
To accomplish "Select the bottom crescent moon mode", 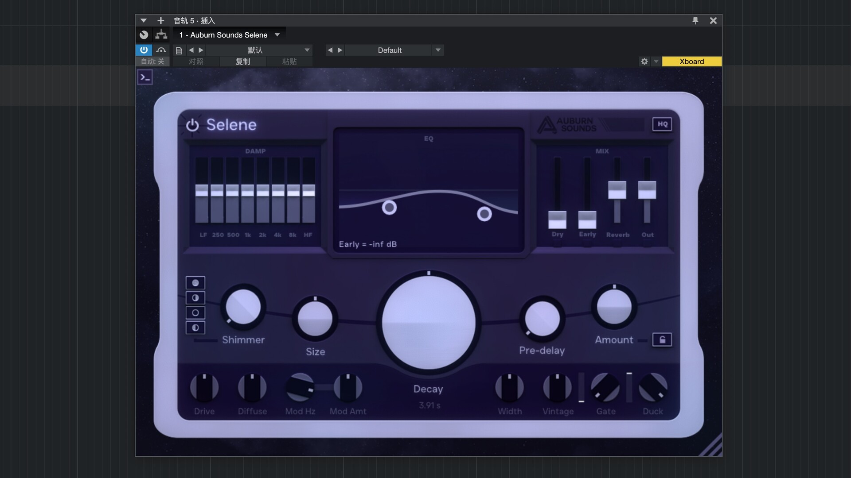I will click(x=195, y=328).
